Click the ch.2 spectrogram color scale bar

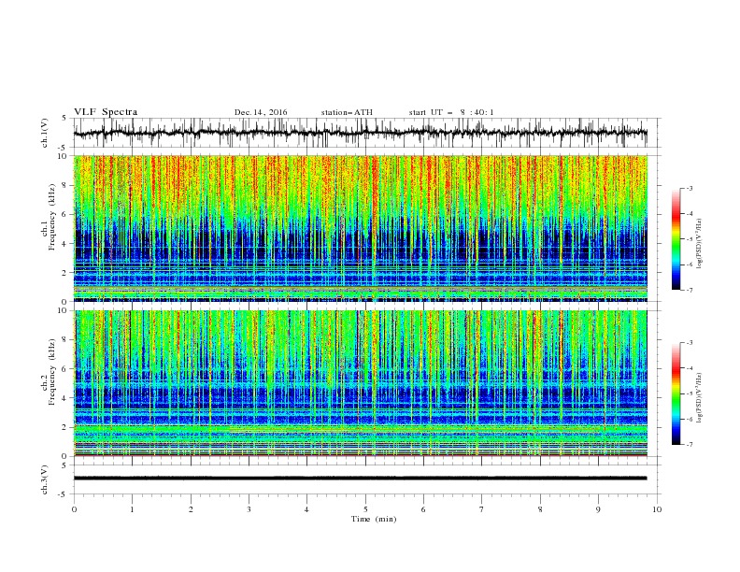coord(676,393)
